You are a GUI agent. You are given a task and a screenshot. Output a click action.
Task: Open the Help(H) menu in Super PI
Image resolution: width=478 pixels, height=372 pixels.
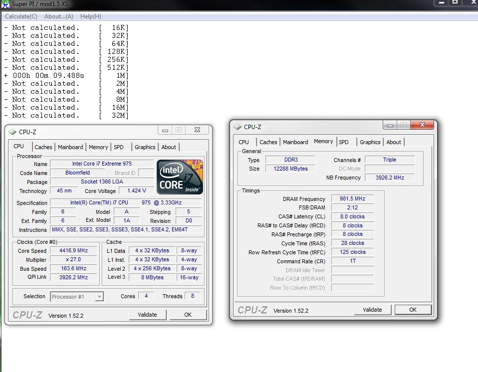click(x=91, y=16)
